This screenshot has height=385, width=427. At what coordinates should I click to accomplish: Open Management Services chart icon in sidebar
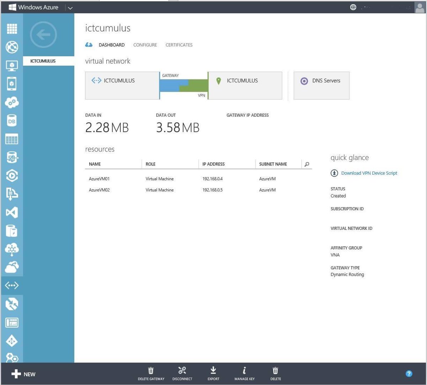click(x=12, y=323)
